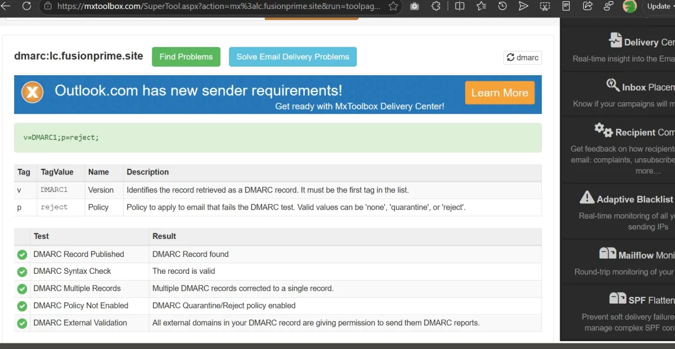Screen dimensions: 675x349
Task: Click green check for DMARC Record Published
Action: coord(22,255)
